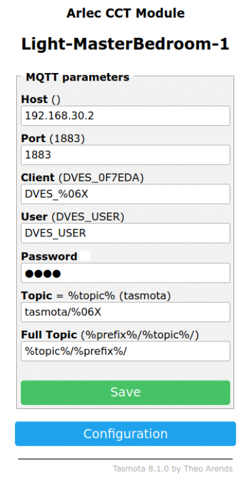The image size is (251, 478).
Task: Click the Port (1883) label
Action: 53,138
